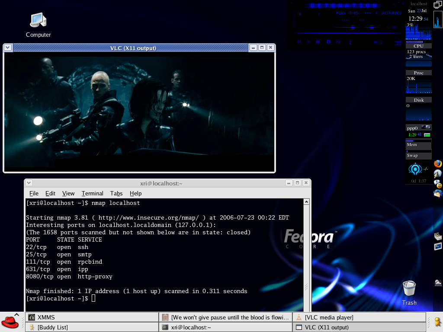Viewport: 443px width, 332px height.
Task: Open the file cabinet launcher icon
Action: [438, 236]
